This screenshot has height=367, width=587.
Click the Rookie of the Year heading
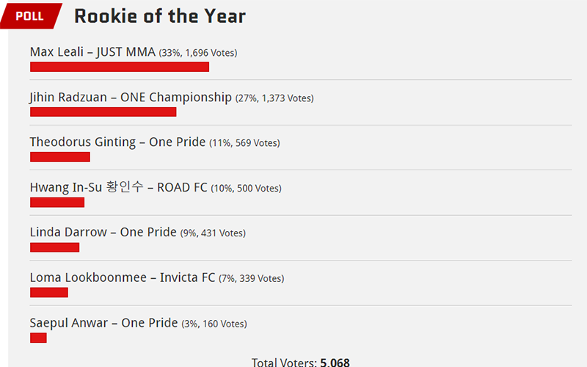(160, 16)
